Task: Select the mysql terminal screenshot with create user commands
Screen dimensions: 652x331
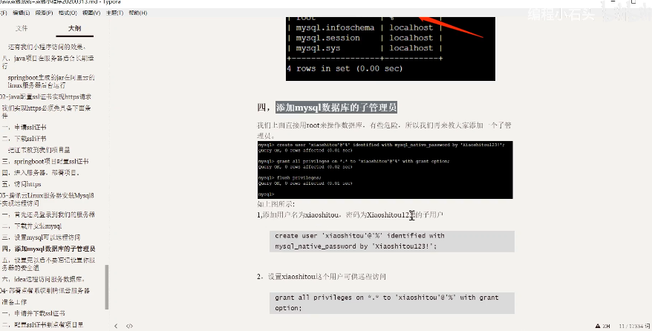Action: tap(385, 170)
